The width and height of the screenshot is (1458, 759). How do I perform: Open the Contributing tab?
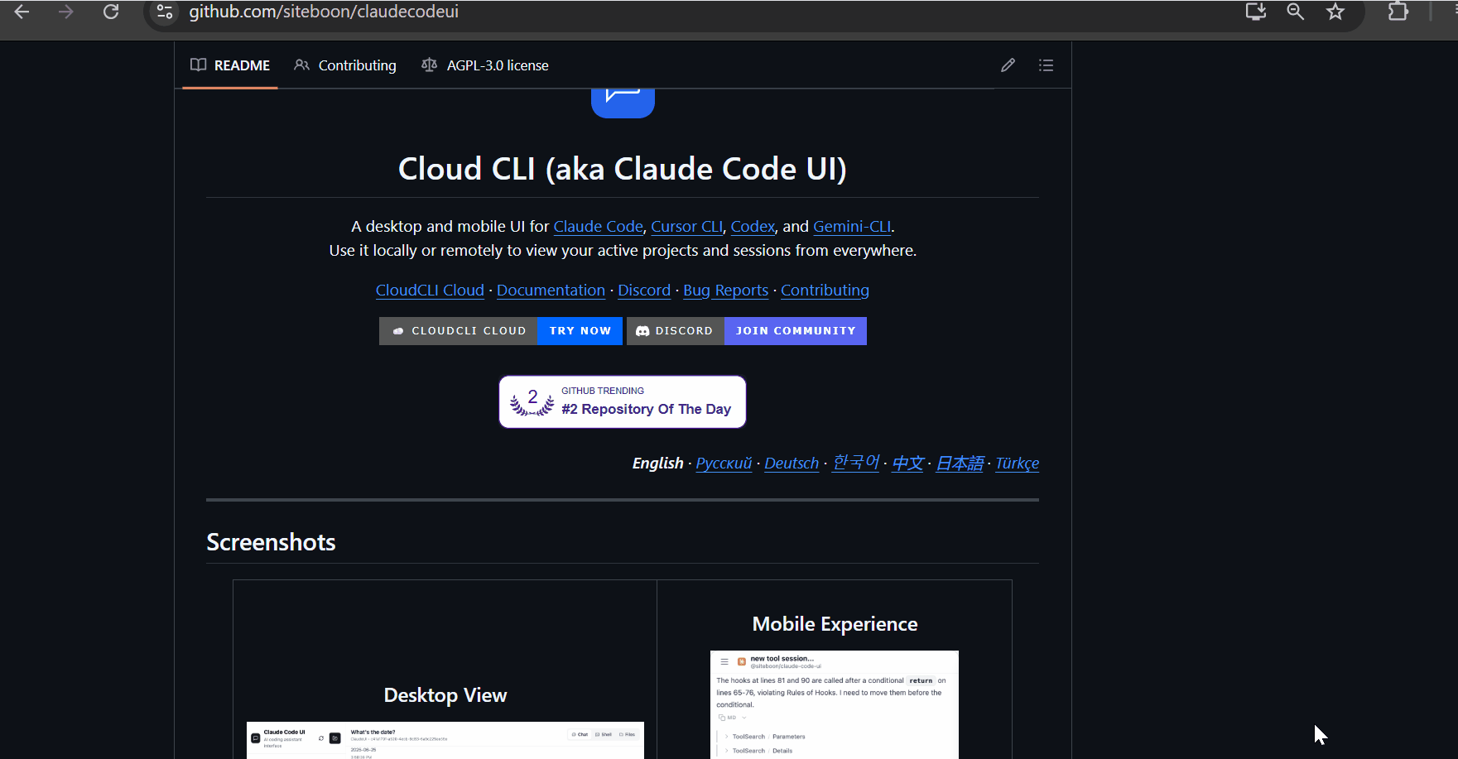click(345, 65)
